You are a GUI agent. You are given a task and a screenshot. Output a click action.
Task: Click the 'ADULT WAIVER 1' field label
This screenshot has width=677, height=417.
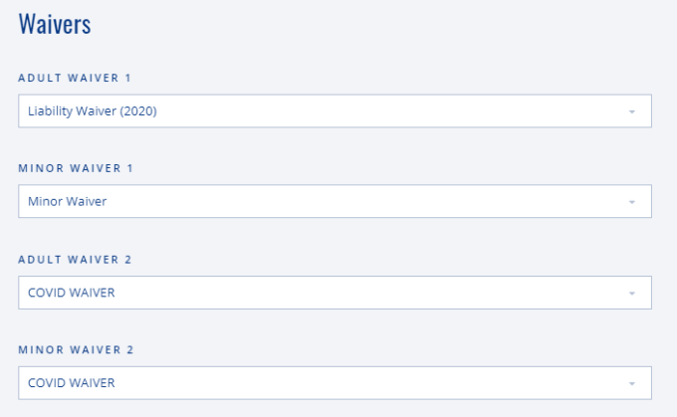[76, 77]
